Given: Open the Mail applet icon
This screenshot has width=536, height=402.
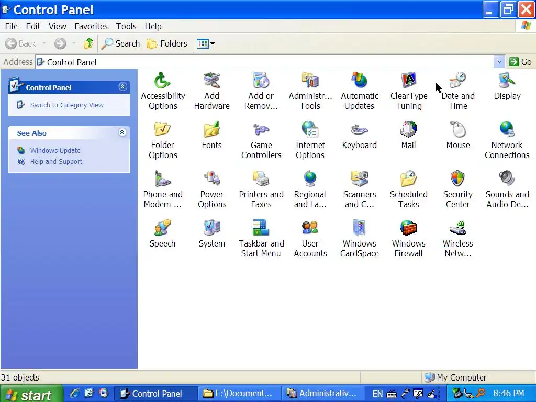Looking at the screenshot, I should 408,130.
